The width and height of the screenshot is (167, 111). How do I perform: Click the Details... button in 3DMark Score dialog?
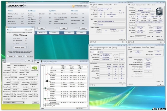tap(11, 56)
